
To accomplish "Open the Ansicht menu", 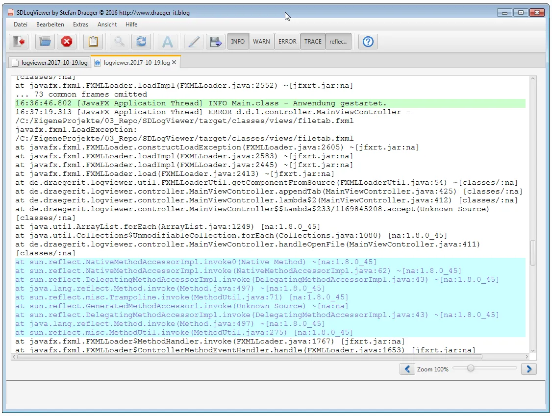I will pos(107,24).
